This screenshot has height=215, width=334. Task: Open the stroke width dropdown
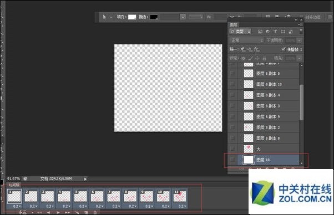coord(183,17)
